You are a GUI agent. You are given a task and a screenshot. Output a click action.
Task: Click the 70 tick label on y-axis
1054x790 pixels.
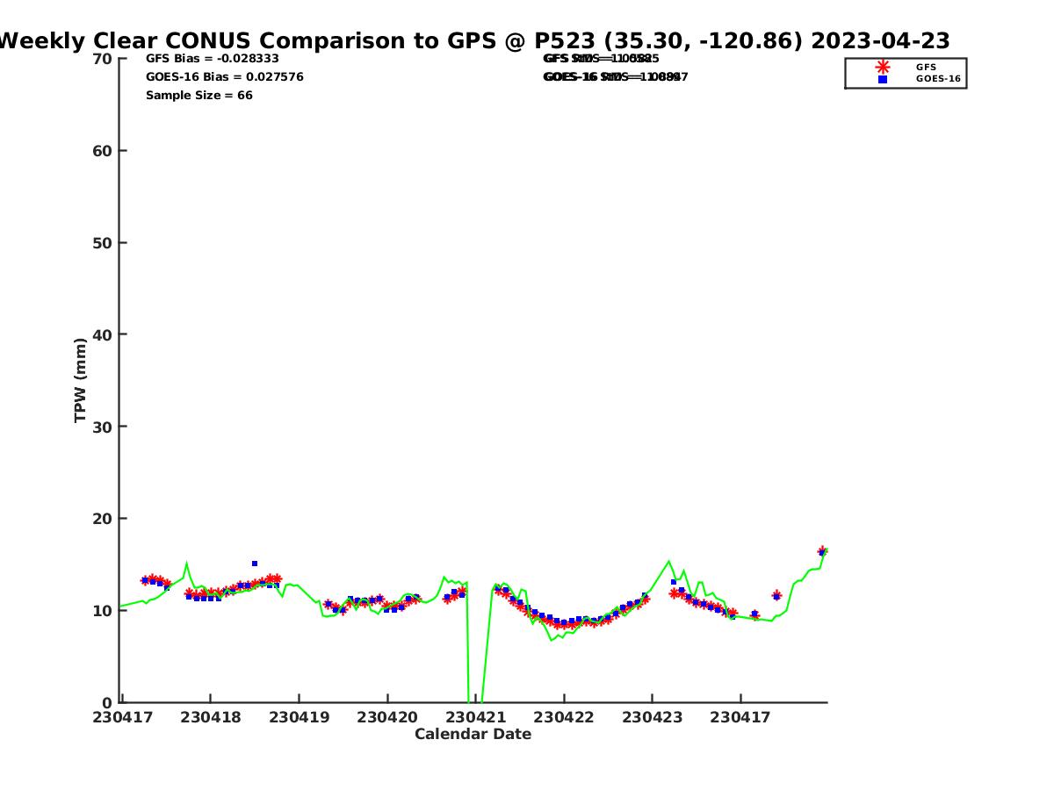coord(103,59)
